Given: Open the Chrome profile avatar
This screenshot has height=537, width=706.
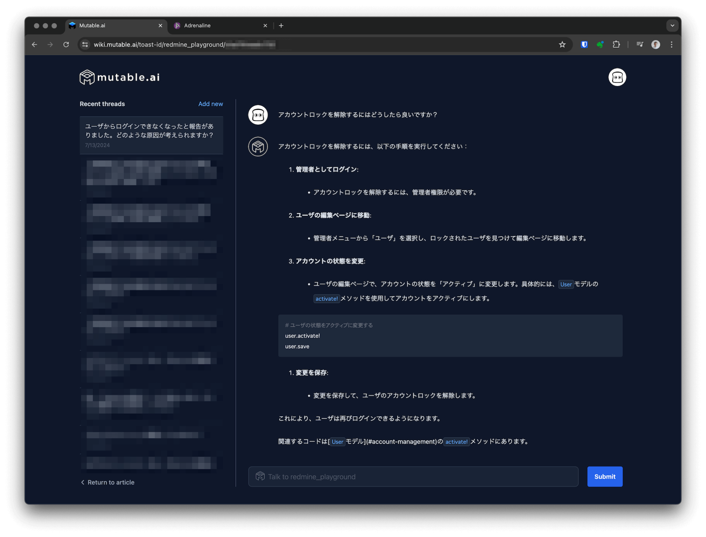Looking at the screenshot, I should click(656, 44).
